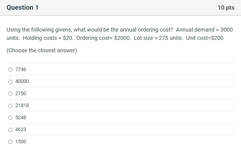The height and width of the screenshot is (153, 241).
Task: Select the radio button for 7746
Action: (10, 69)
